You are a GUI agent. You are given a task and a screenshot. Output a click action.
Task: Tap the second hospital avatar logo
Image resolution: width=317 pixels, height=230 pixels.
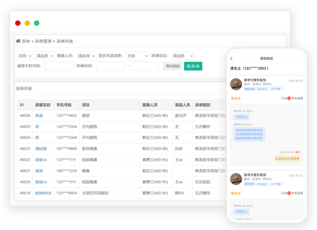pyautogui.click(x=236, y=179)
